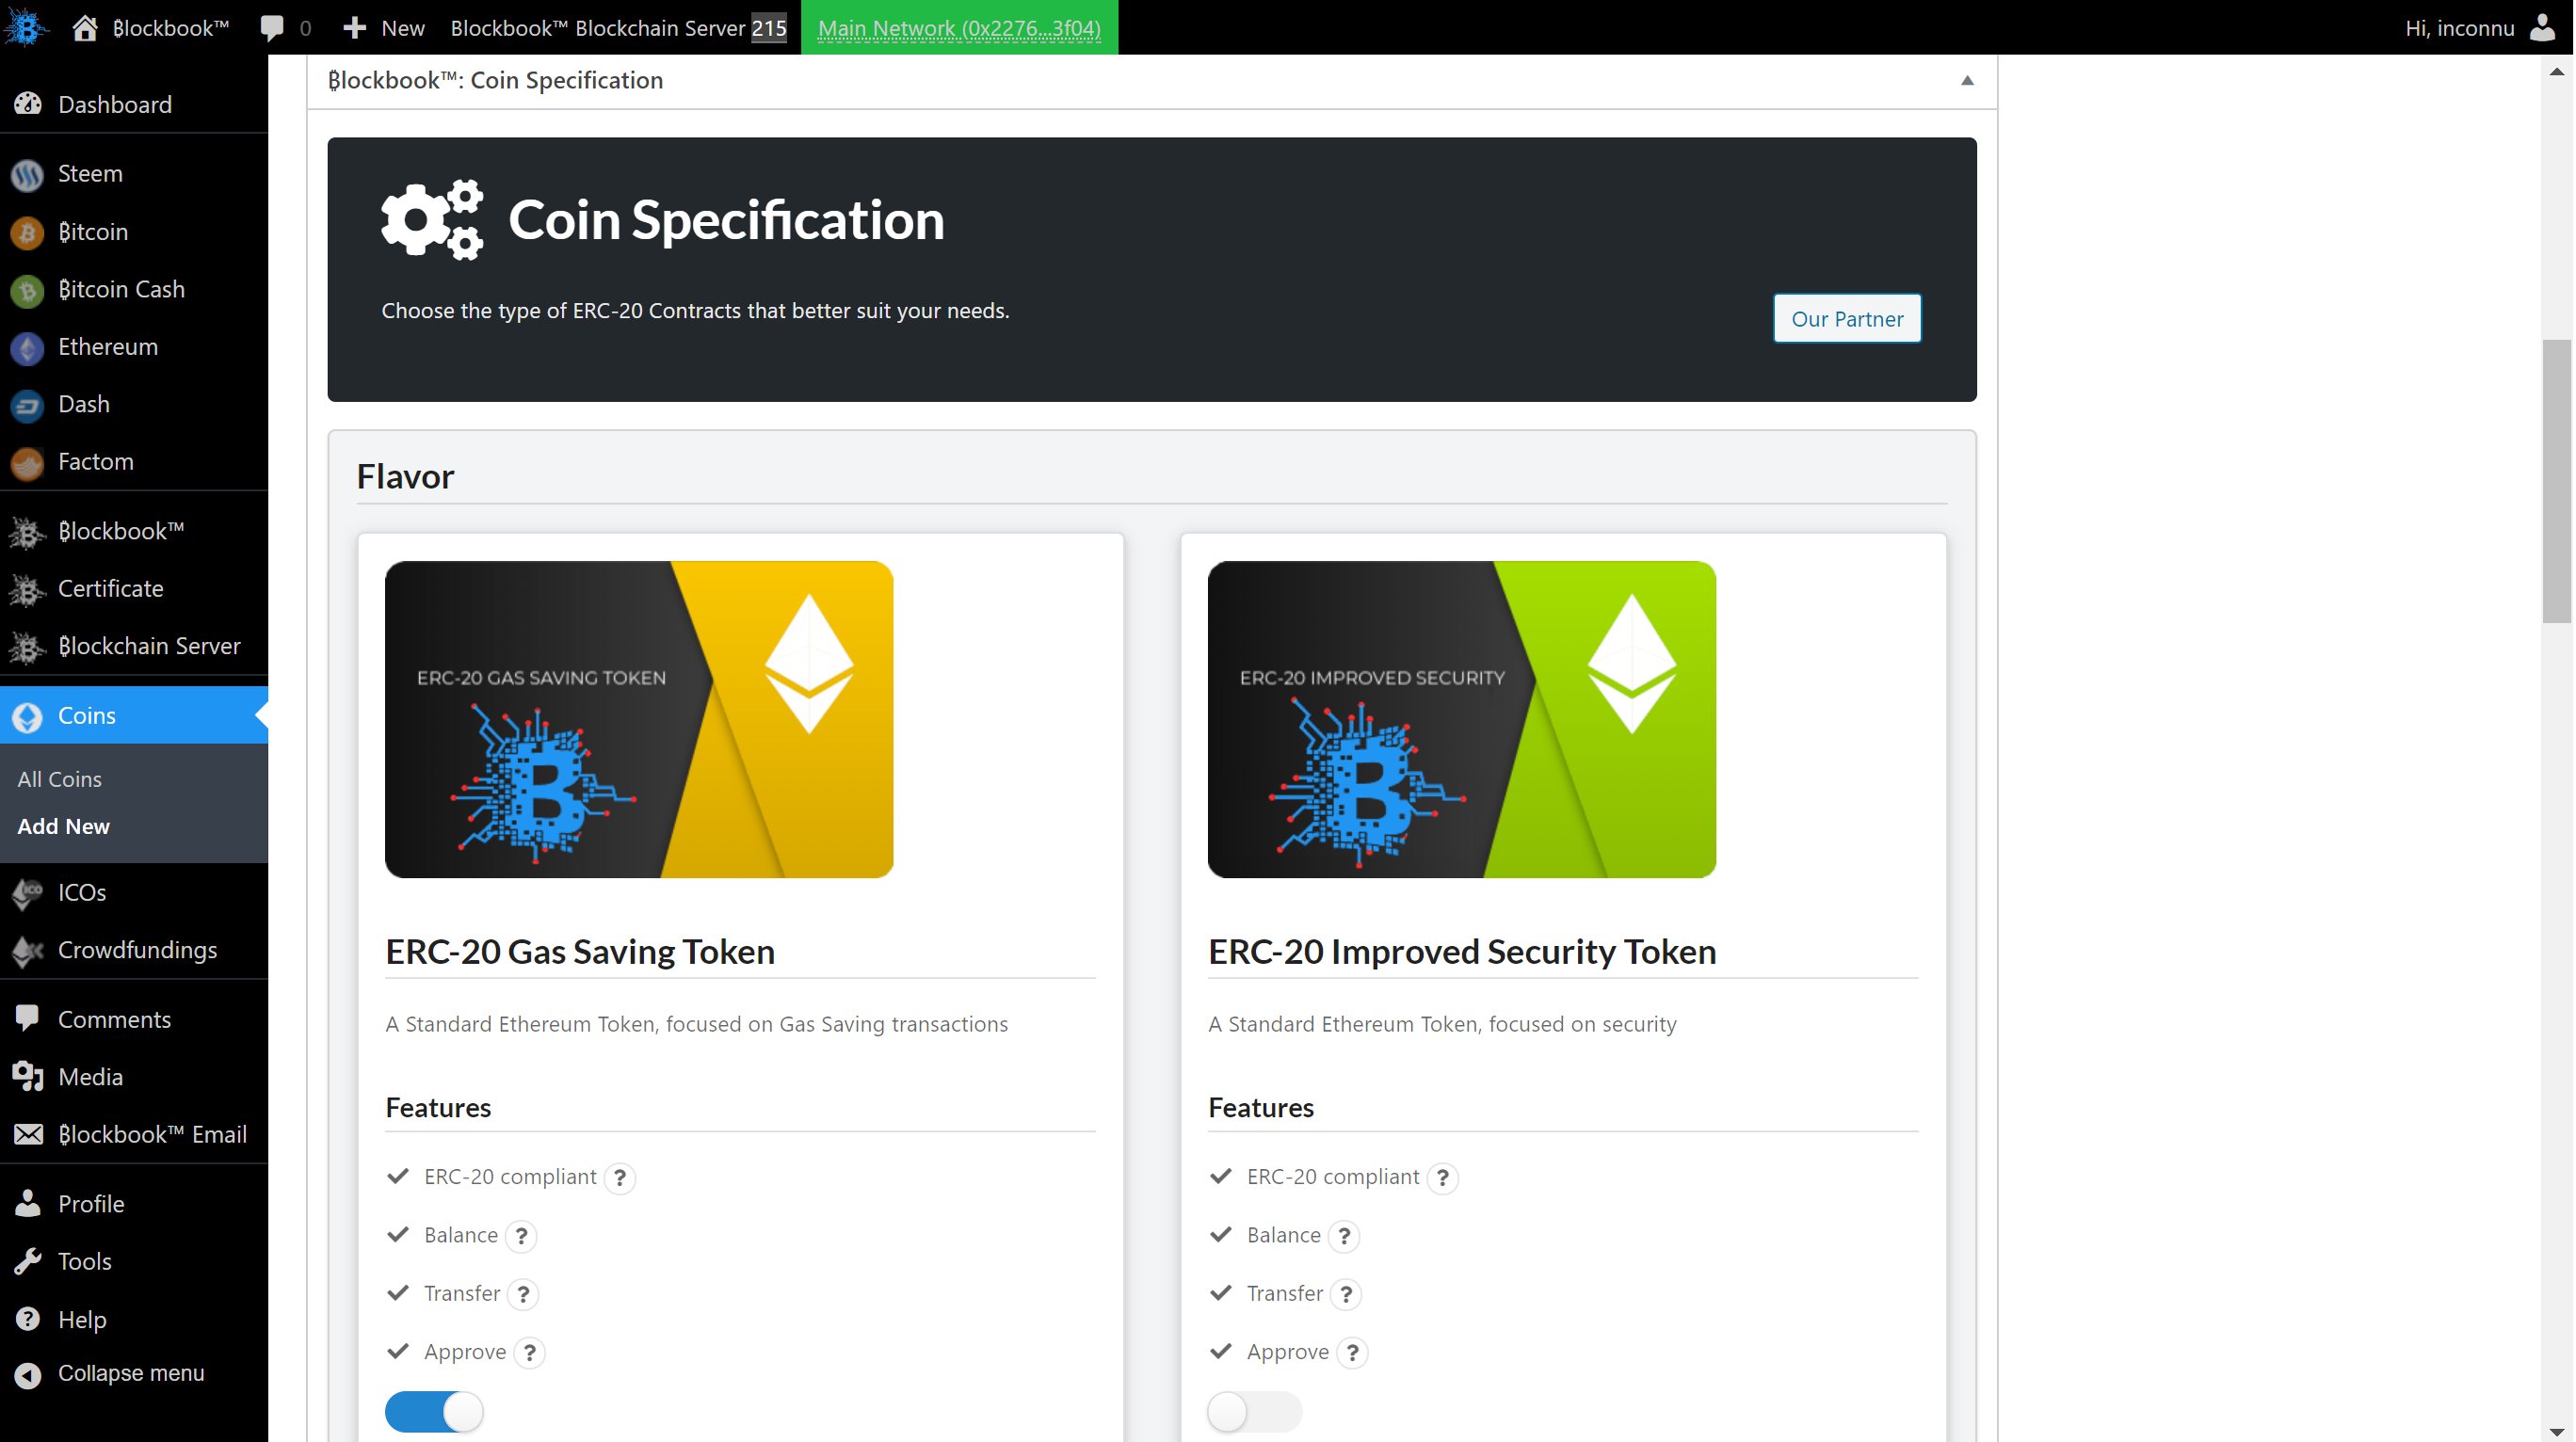This screenshot has width=2576, height=1442.
Task: Click the Blockchain Server sidebar icon
Action: [x=28, y=647]
